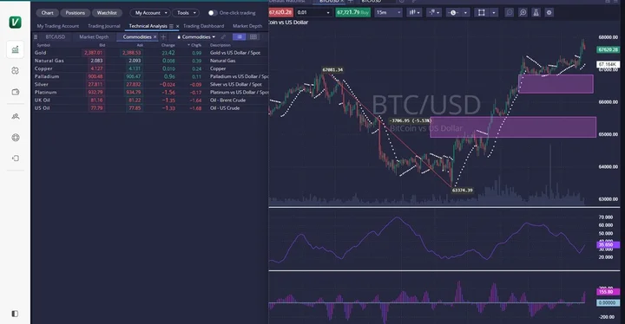The width and height of the screenshot is (625, 324).
Task: Open the watchlist panel hamburger menu
Action: [x=36, y=36]
